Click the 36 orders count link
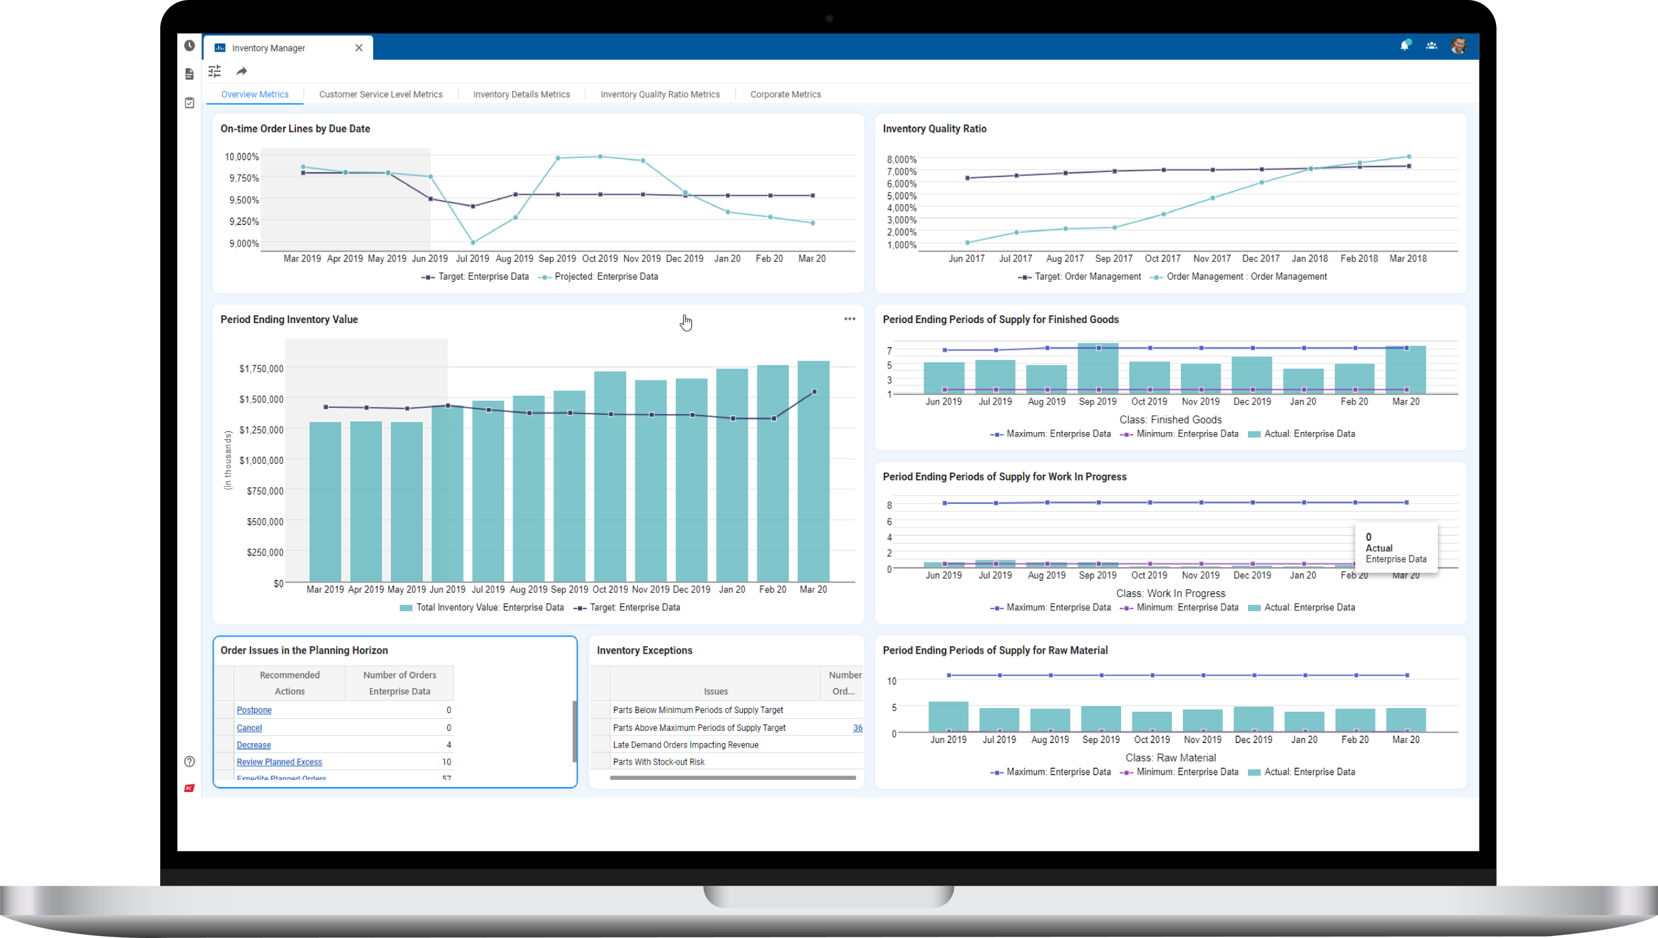This screenshot has height=938, width=1658. tap(856, 728)
